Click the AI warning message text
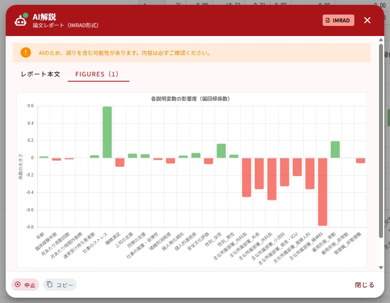390x303 pixels. click(125, 53)
